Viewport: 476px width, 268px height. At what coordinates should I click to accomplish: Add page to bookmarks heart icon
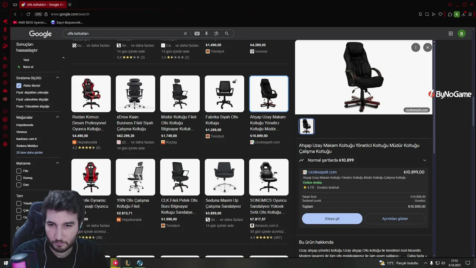tap(441, 14)
